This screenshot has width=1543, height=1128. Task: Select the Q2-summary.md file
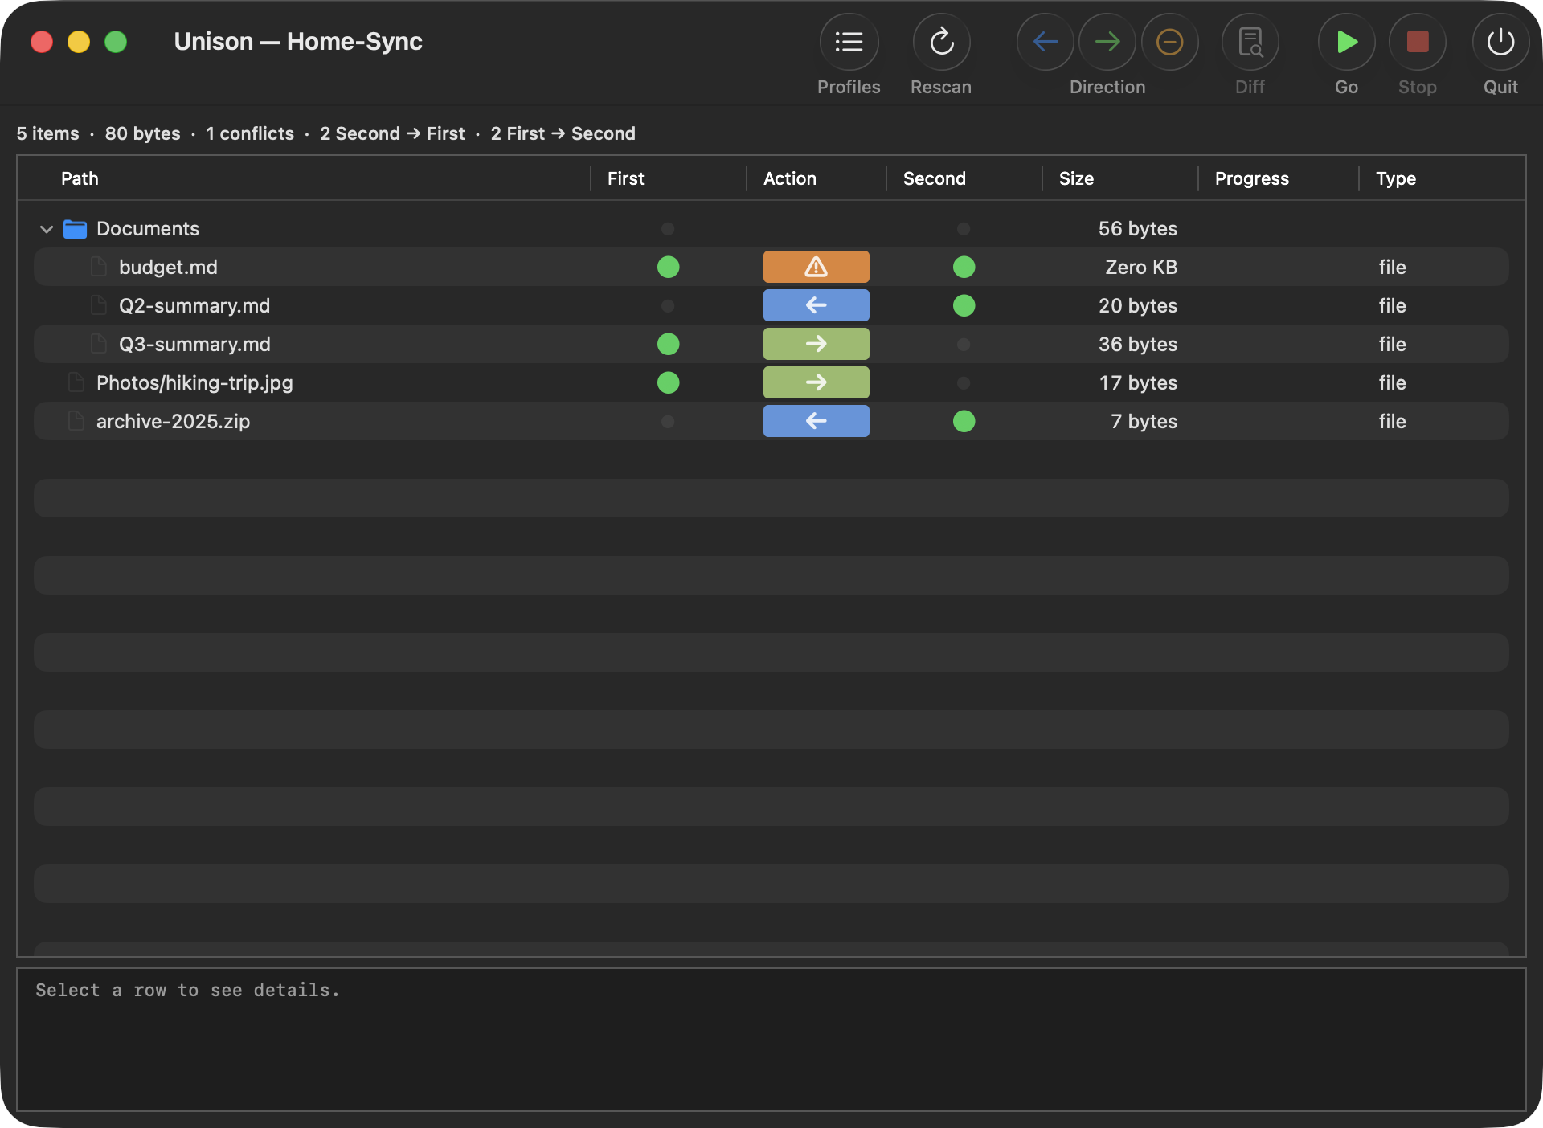click(x=194, y=305)
